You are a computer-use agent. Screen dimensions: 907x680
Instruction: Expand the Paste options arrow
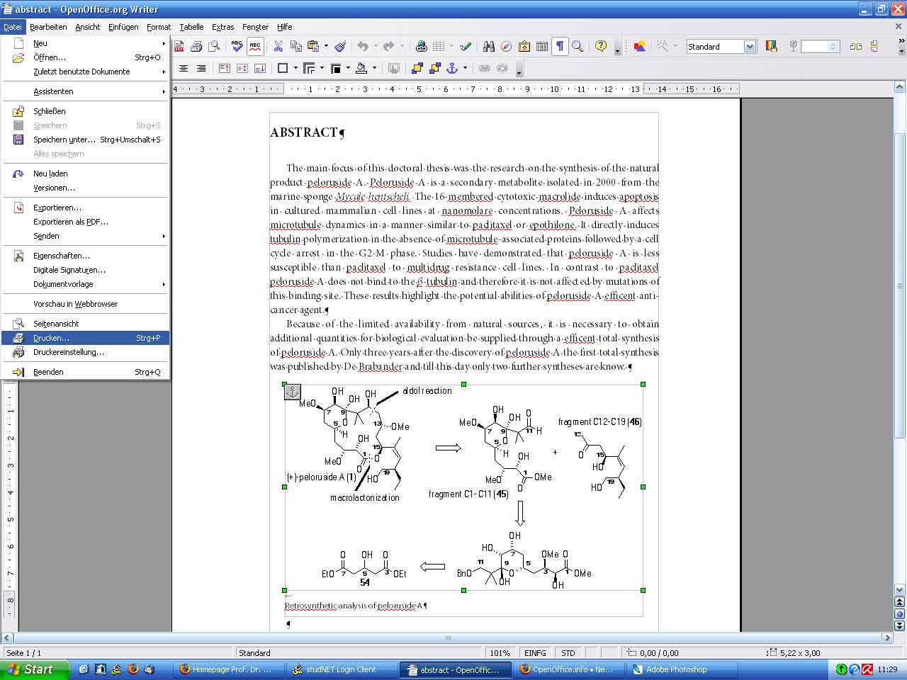click(x=326, y=46)
